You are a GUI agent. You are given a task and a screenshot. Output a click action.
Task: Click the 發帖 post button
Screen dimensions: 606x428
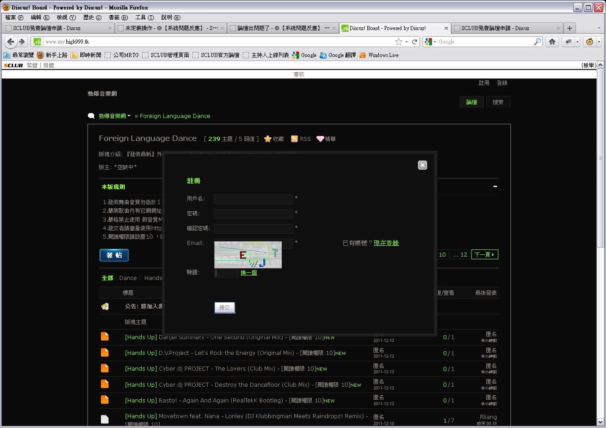pos(114,255)
